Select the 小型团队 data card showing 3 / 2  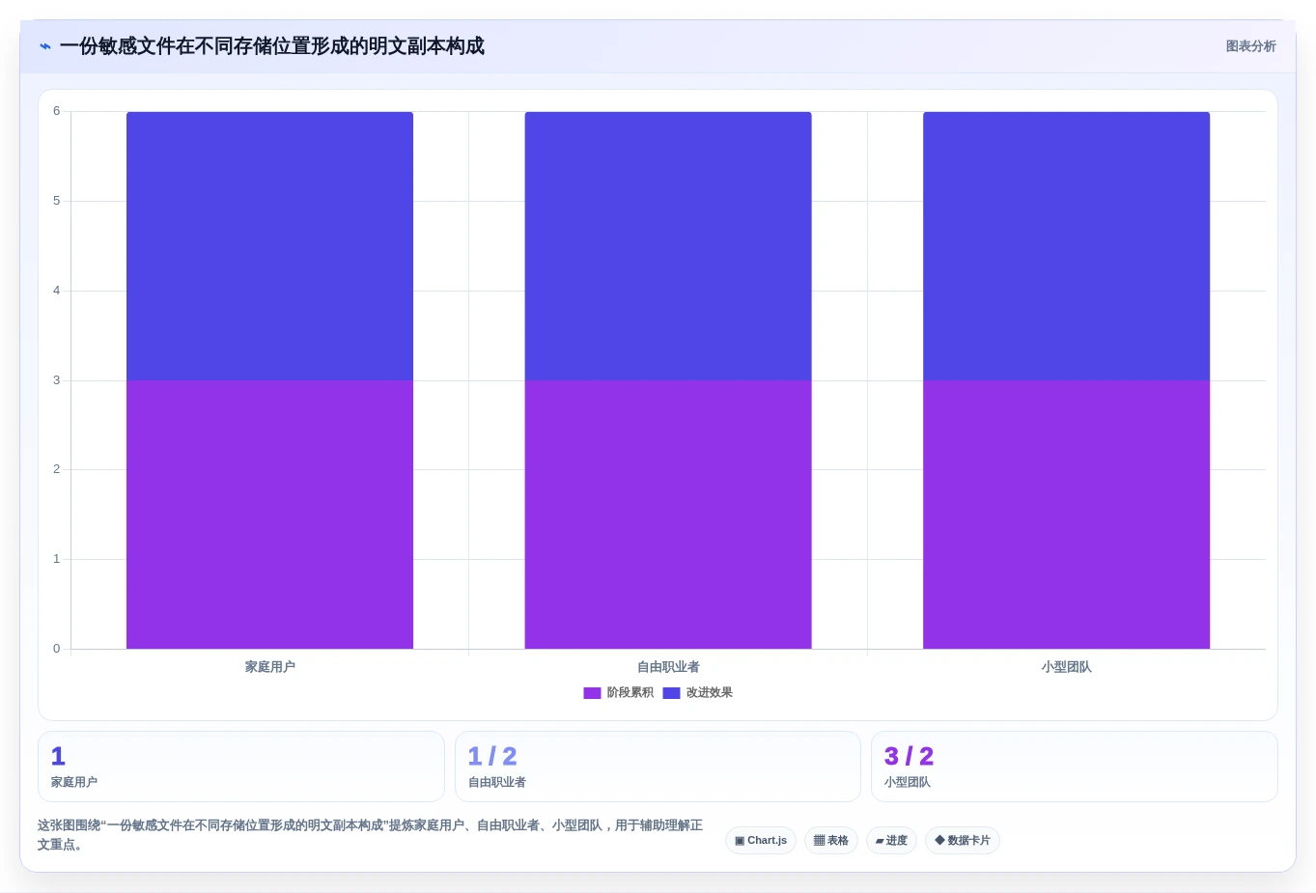[x=1074, y=767]
